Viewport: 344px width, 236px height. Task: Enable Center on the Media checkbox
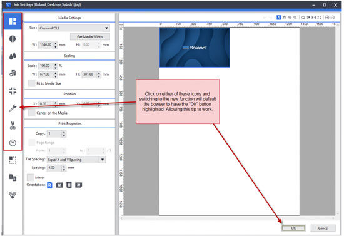pyautogui.click(x=32, y=113)
